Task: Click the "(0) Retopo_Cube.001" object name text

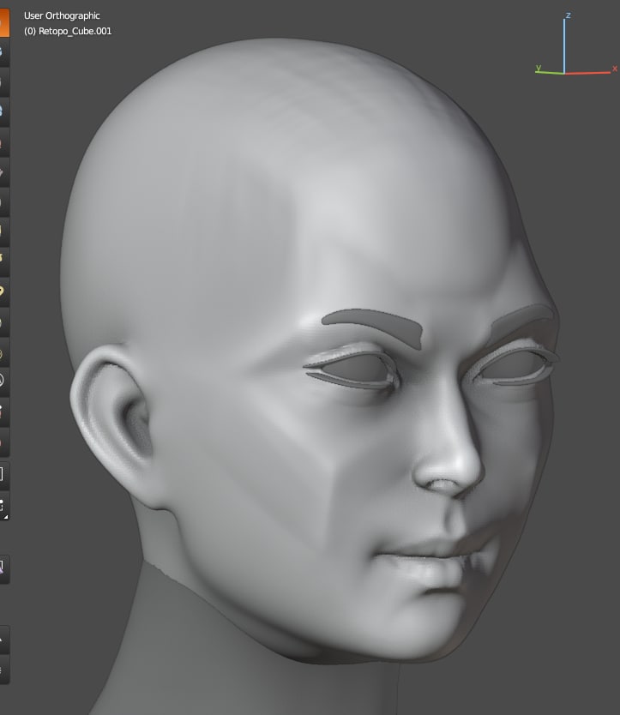Action: click(68, 31)
